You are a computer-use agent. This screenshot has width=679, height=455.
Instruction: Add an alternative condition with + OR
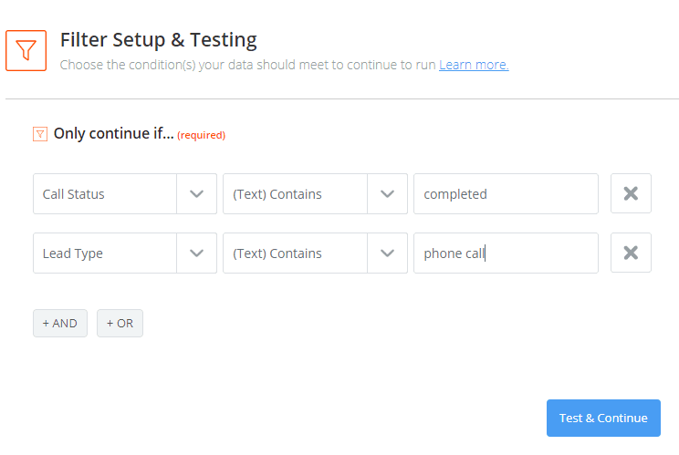coord(120,323)
